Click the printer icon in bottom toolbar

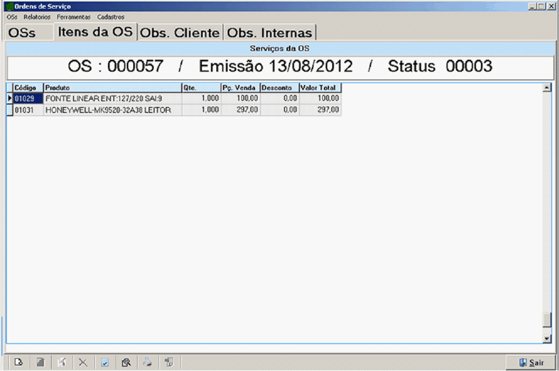(x=148, y=363)
